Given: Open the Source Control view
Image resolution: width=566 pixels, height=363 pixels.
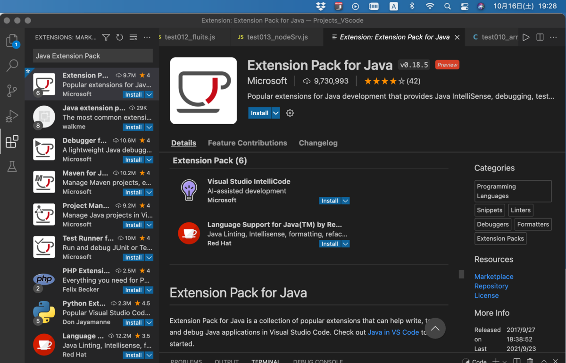Looking at the screenshot, I should coord(12,91).
